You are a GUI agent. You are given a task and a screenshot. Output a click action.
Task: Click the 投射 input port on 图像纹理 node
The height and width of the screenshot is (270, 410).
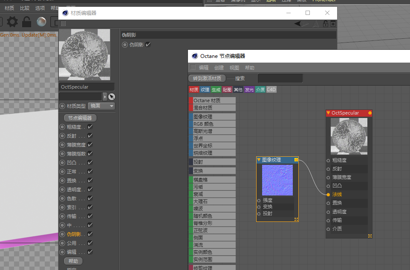tap(259, 214)
